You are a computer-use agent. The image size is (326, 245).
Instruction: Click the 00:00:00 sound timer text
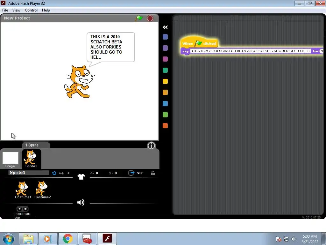22,214
